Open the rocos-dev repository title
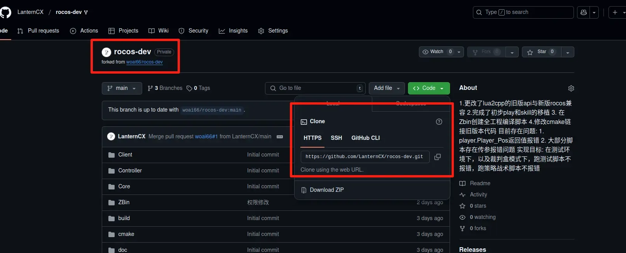Screen dimensions: 626x253 click(133, 52)
